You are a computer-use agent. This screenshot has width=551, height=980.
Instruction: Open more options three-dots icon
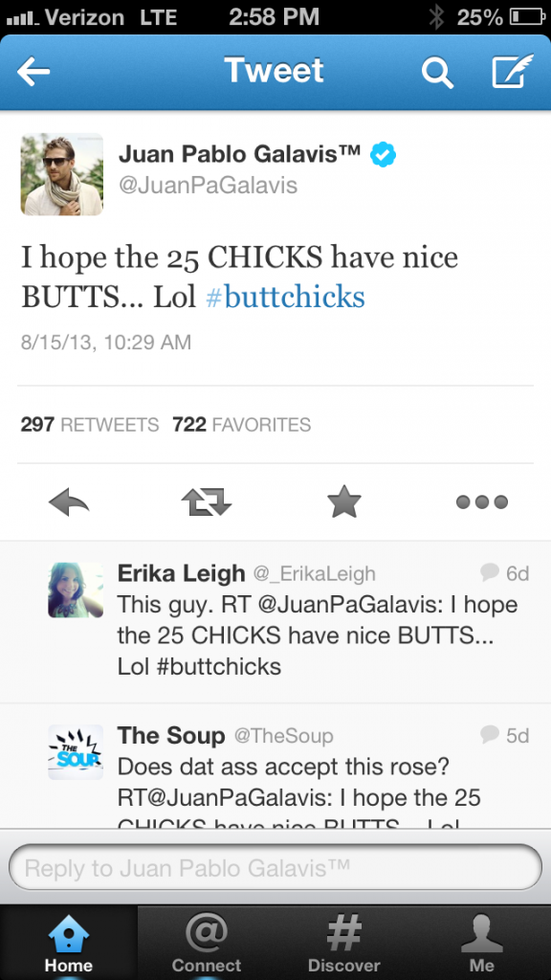[x=482, y=501]
